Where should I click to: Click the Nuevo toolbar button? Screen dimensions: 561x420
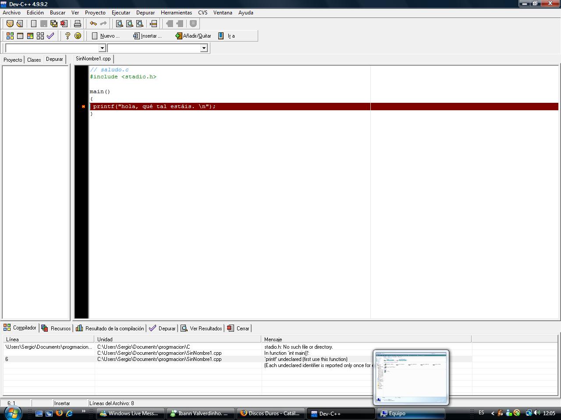coord(106,36)
